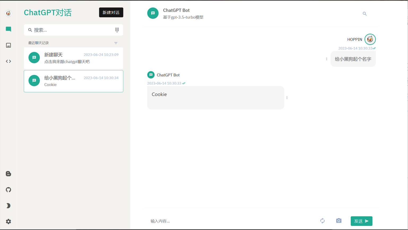Image resolution: width=408 pixels, height=230 pixels.
Task: Click timestamp 2023-06-14 10:30:34
Action: [101, 78]
